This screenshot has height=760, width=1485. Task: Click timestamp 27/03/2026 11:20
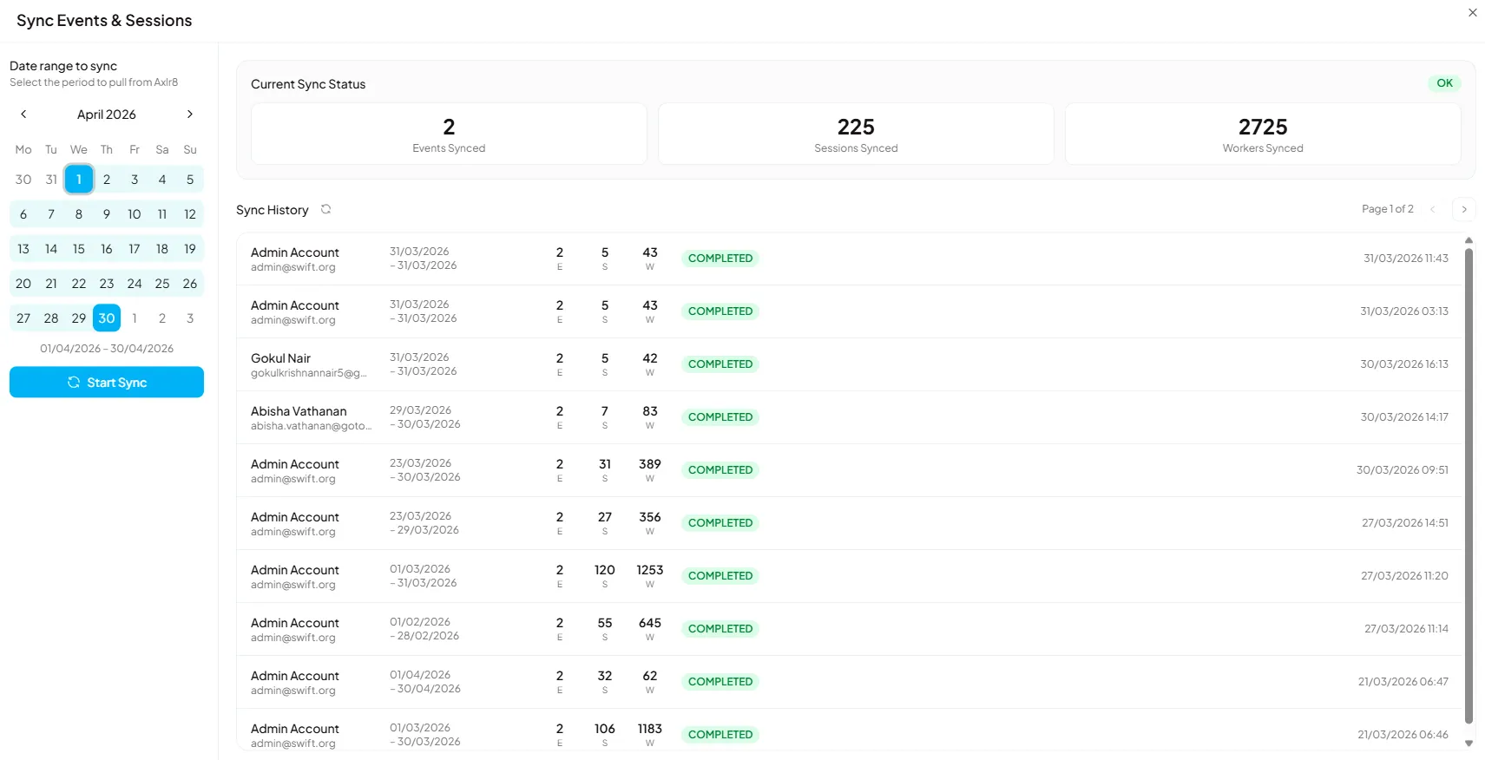point(1404,576)
